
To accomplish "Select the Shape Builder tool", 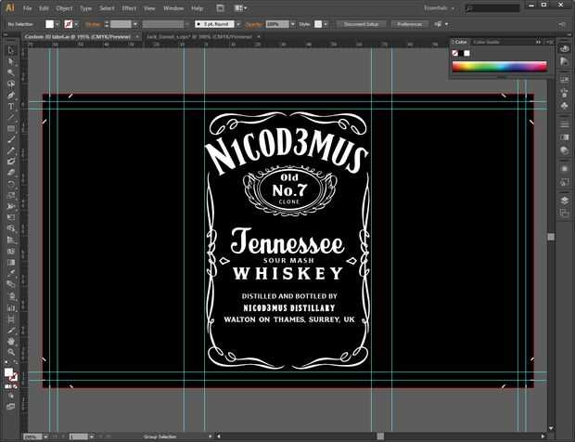I will click(x=11, y=228).
